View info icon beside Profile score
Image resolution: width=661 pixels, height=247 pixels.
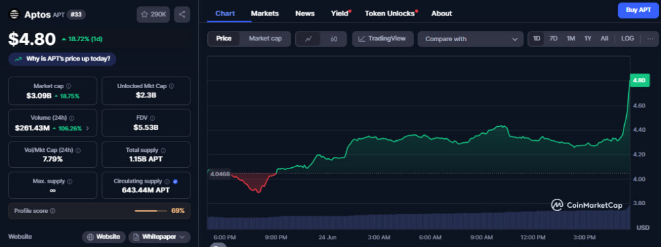(x=53, y=211)
